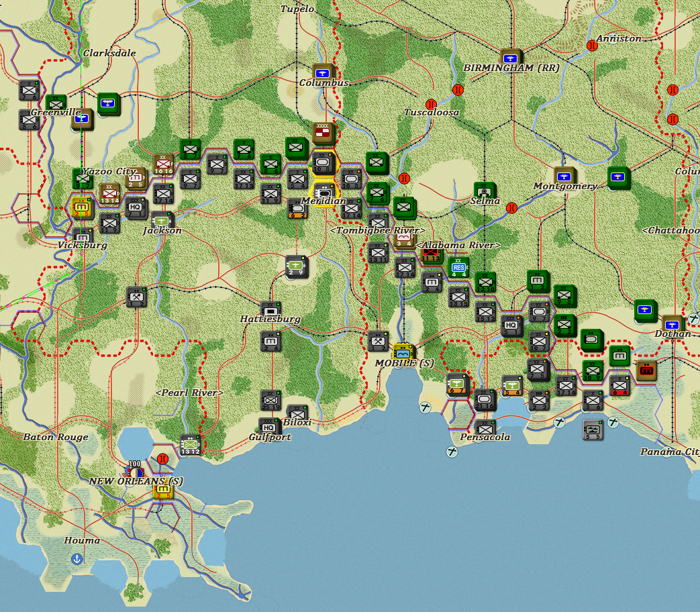Select the 13 12 unit near Pearl River
Screen dimensions: 700x612
[x=190, y=445]
